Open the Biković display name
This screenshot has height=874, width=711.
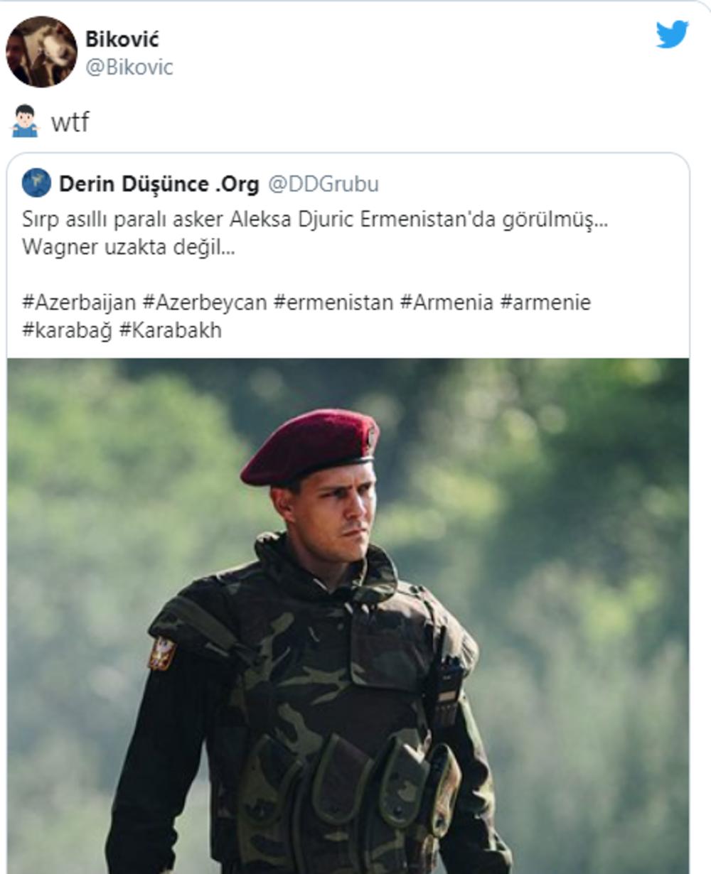click(122, 38)
